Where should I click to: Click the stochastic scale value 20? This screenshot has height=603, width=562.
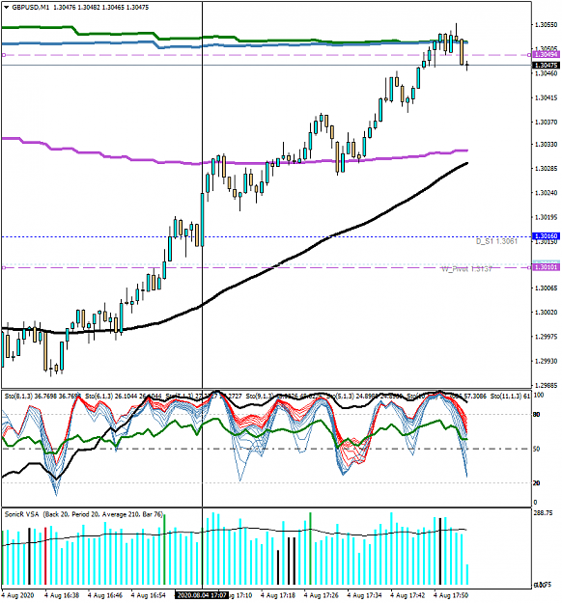pyautogui.click(x=537, y=483)
